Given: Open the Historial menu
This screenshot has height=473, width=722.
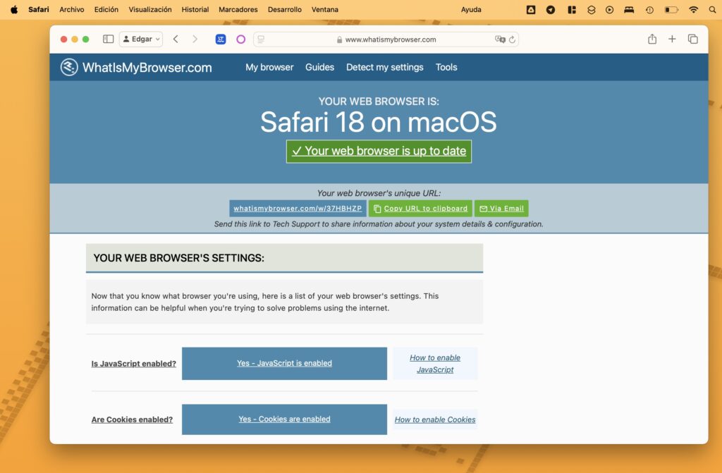Looking at the screenshot, I should (x=195, y=10).
